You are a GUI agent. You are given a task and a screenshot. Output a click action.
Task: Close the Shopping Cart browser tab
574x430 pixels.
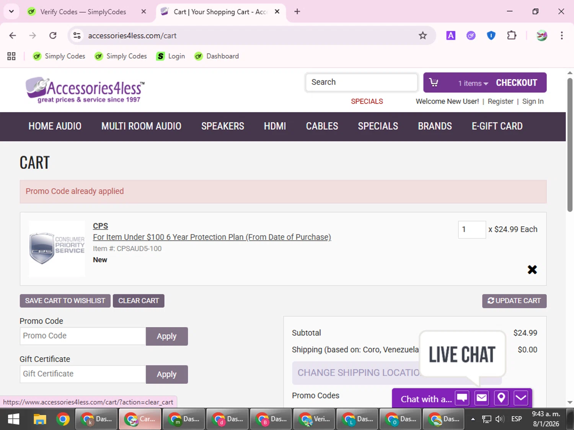point(277,11)
